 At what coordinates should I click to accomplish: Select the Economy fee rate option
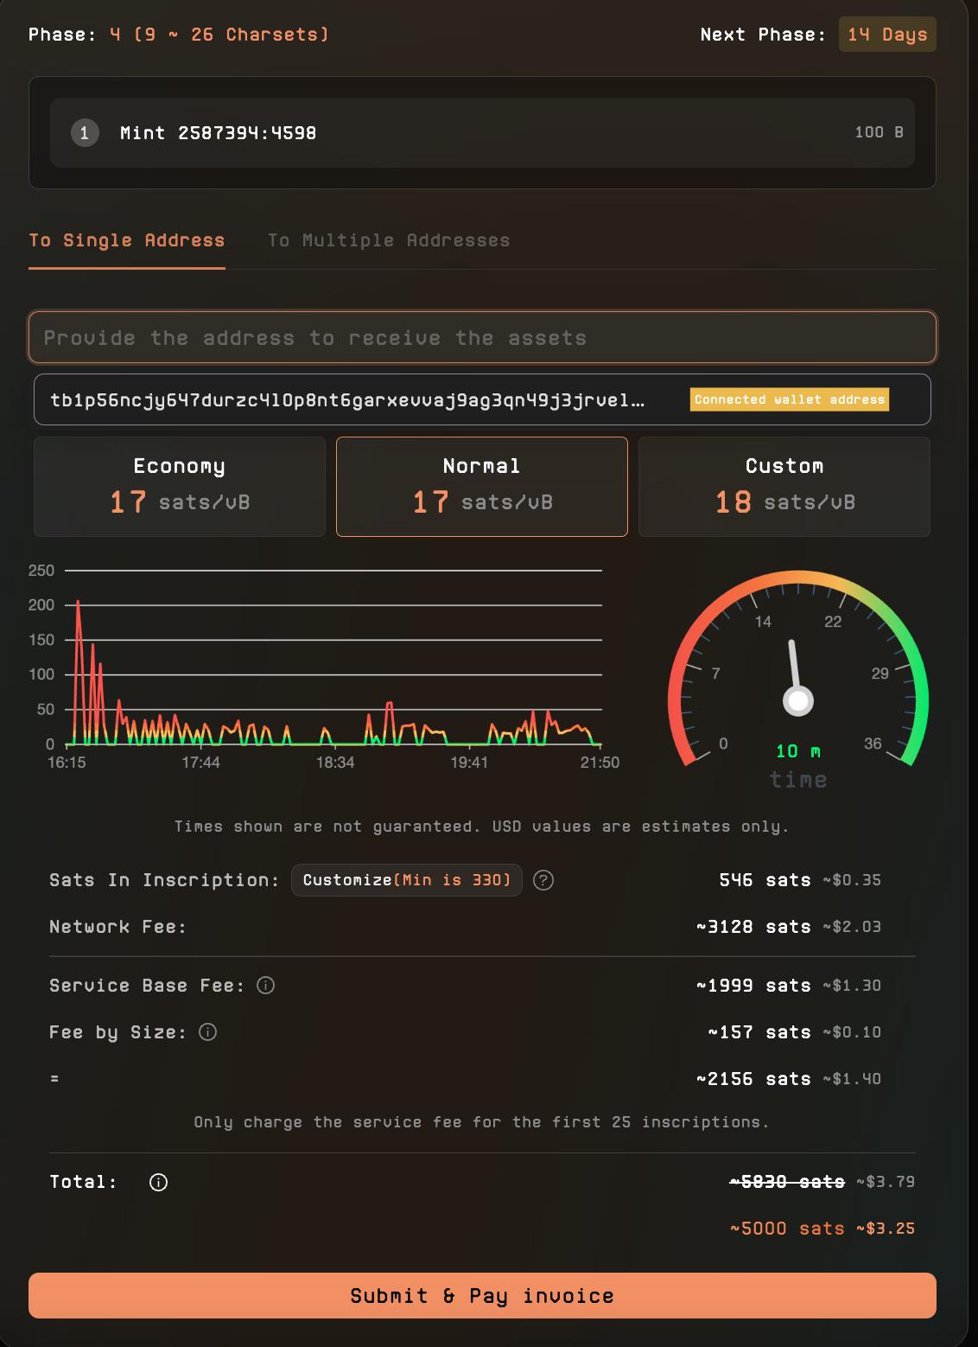pos(180,487)
